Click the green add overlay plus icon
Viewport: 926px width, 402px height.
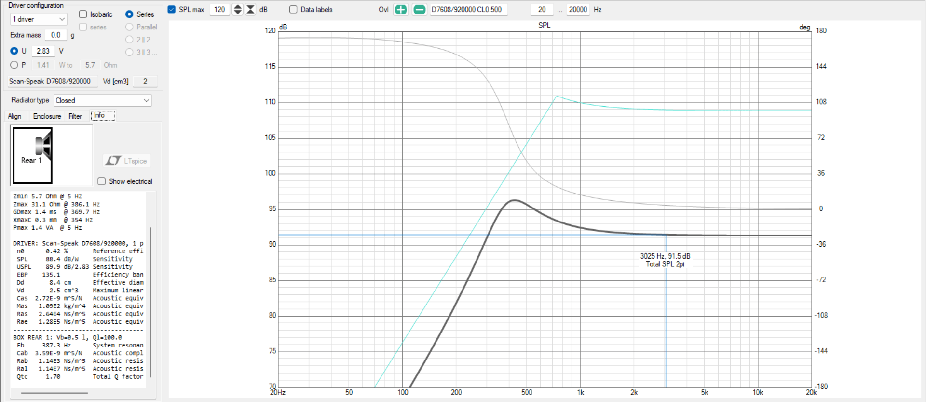[400, 10]
